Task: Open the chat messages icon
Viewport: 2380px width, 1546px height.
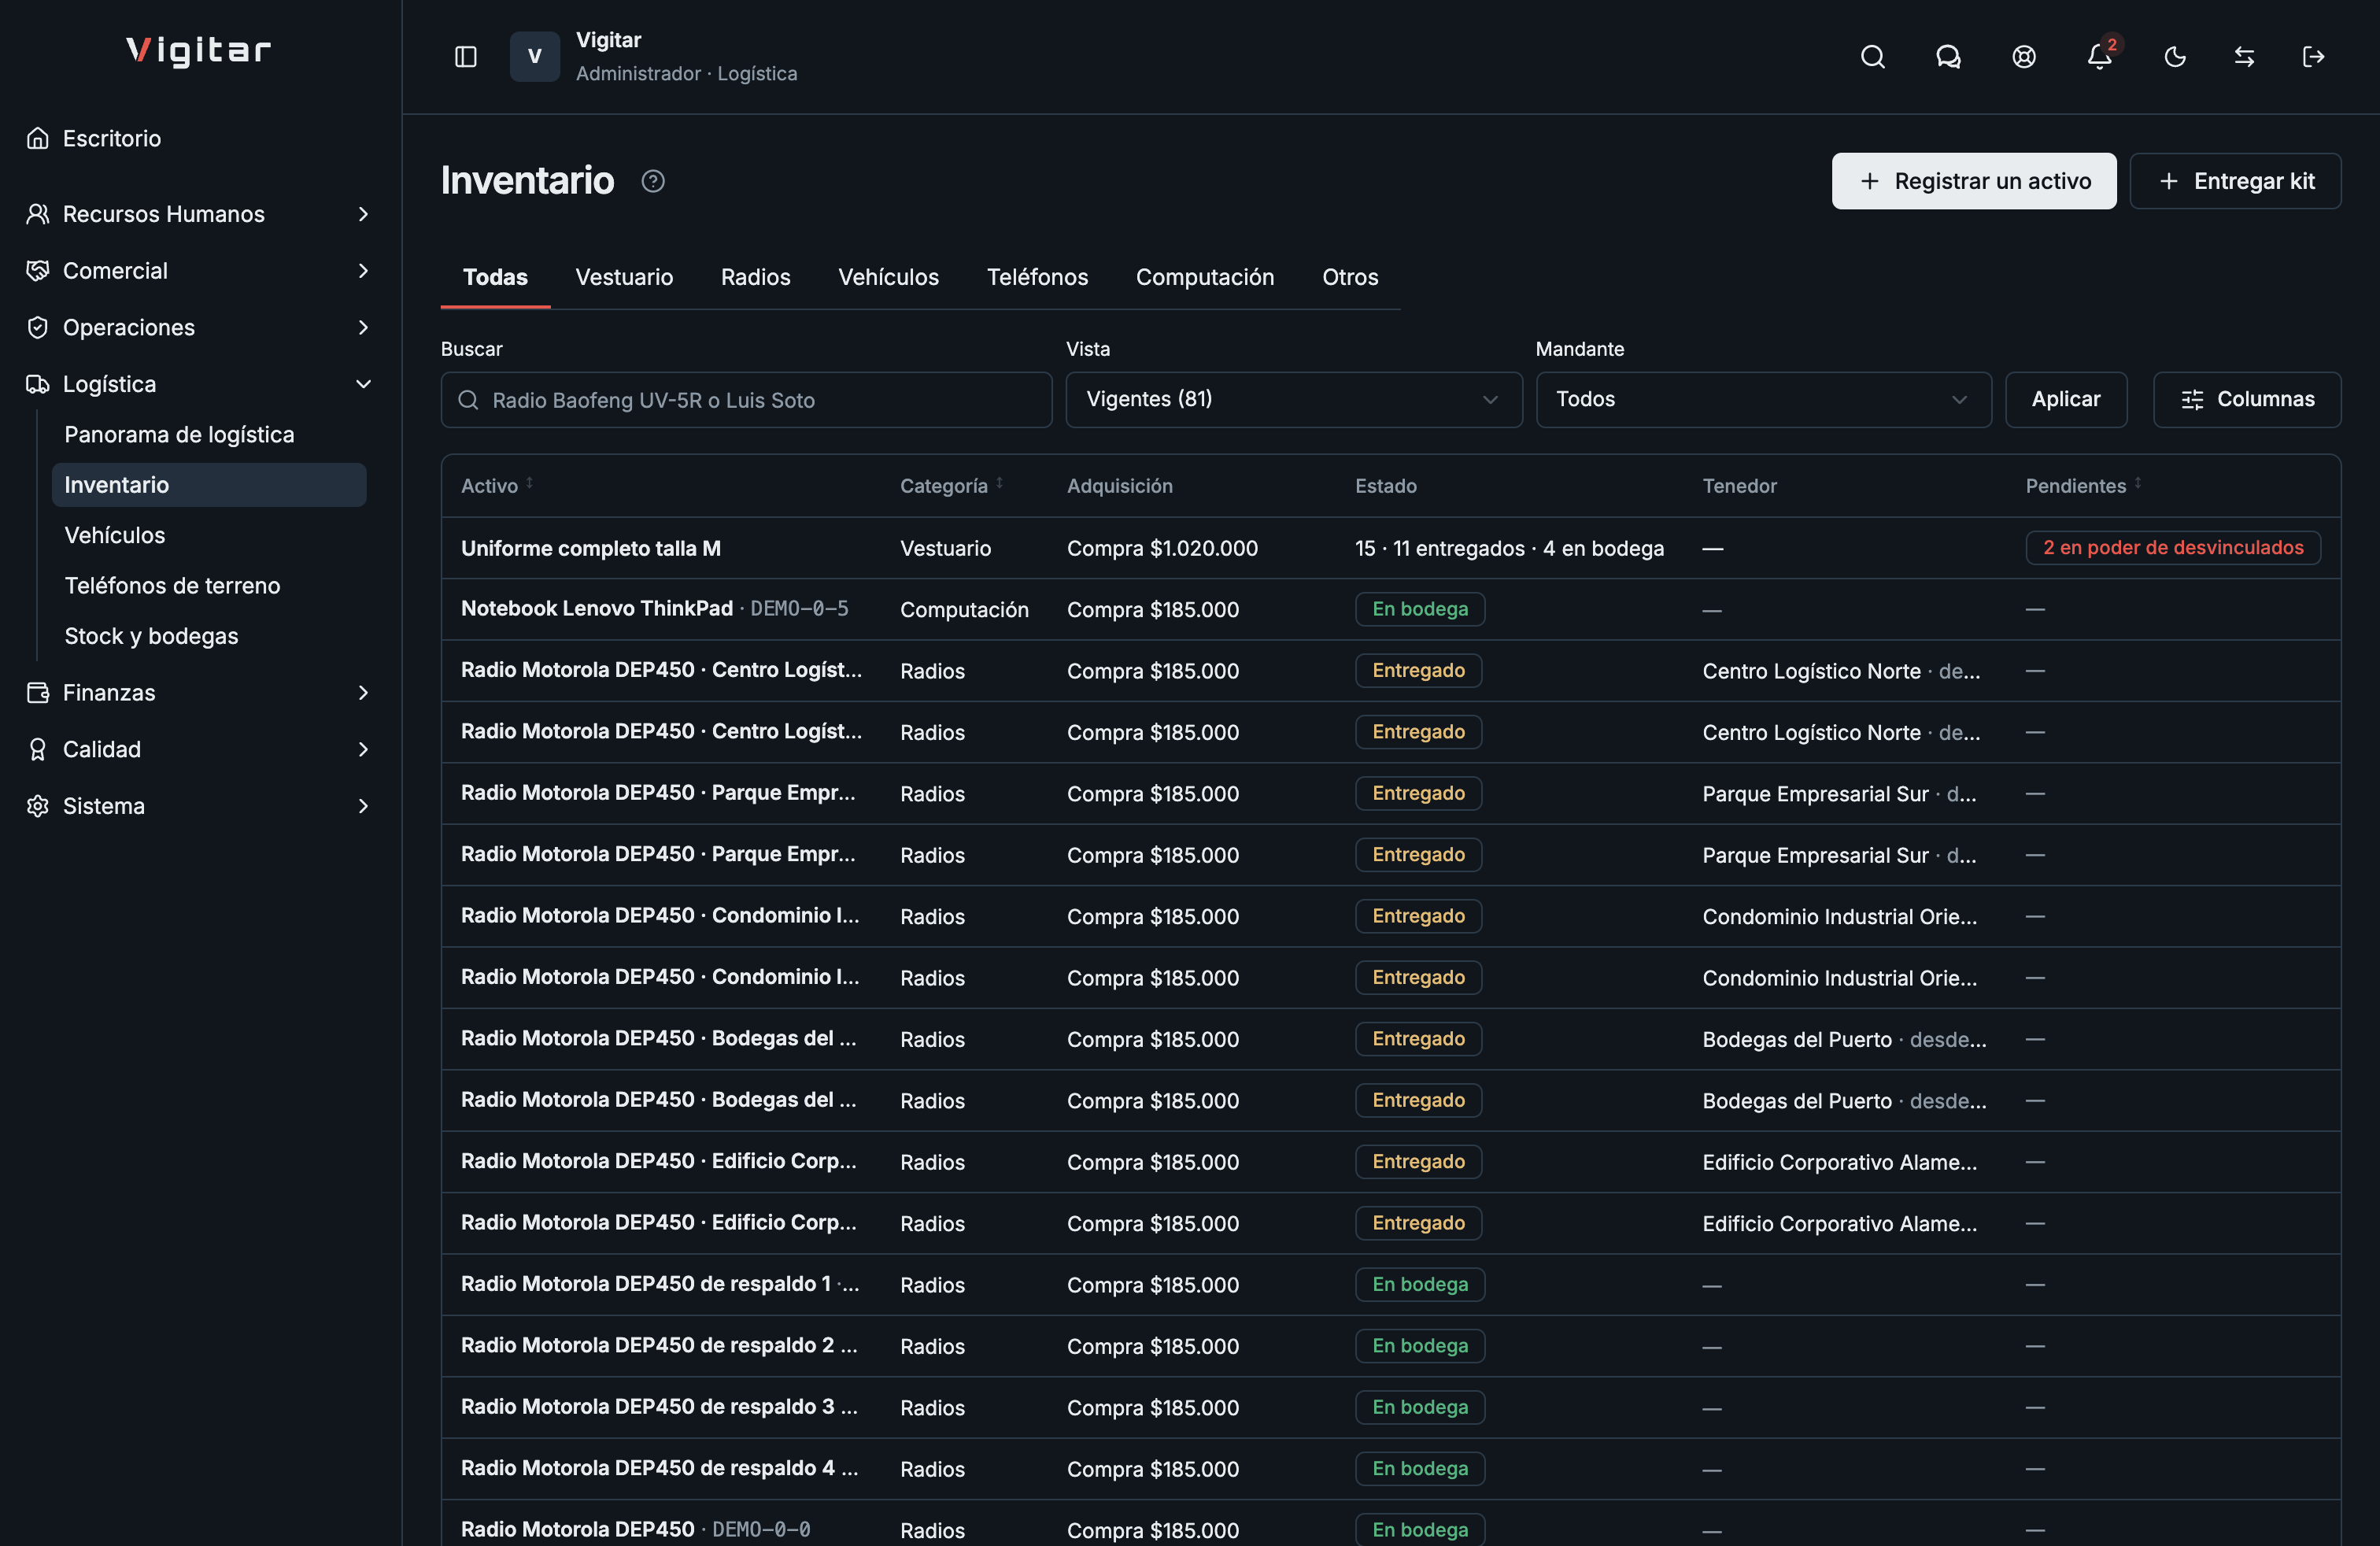Action: point(1948,57)
